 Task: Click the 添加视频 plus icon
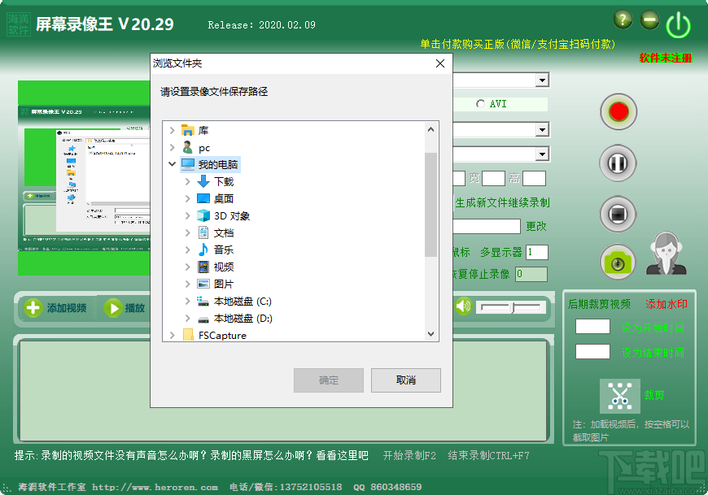coord(33,307)
